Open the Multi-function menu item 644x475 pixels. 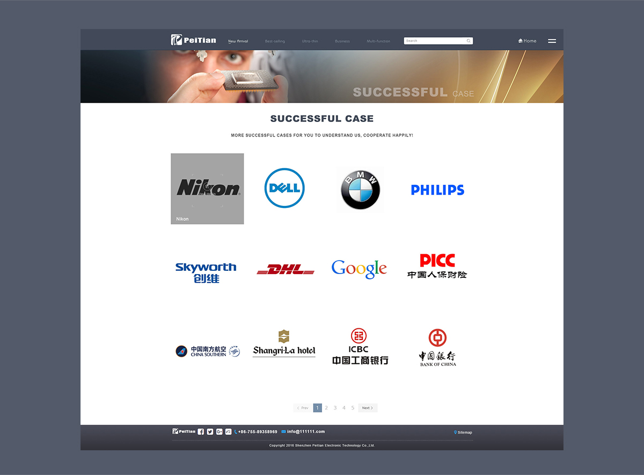[378, 41]
